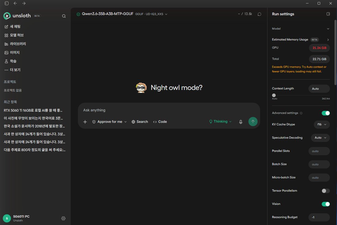Open the KV Cache Dtype f16 dropdown
This screenshot has height=225, width=337.
coord(322,124)
